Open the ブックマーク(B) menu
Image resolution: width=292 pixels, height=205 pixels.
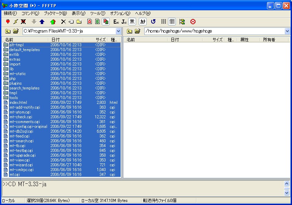[55, 13]
